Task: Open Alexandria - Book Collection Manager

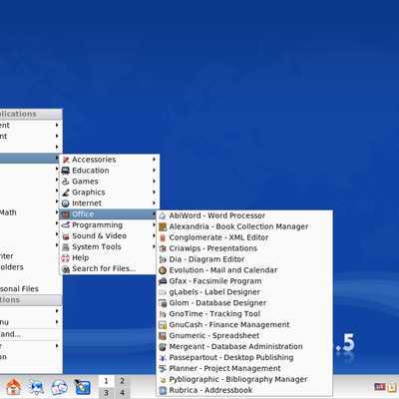Action: (244, 226)
